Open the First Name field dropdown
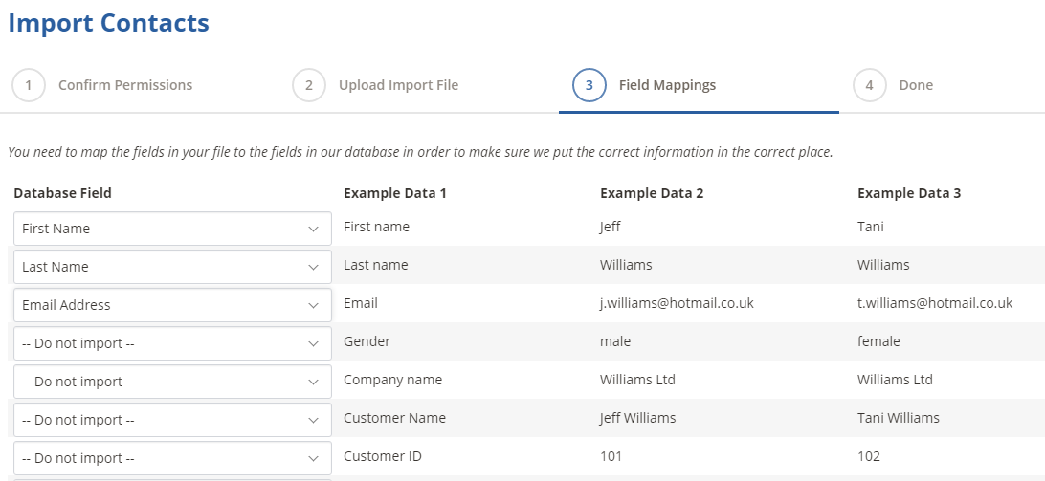 coord(172,229)
